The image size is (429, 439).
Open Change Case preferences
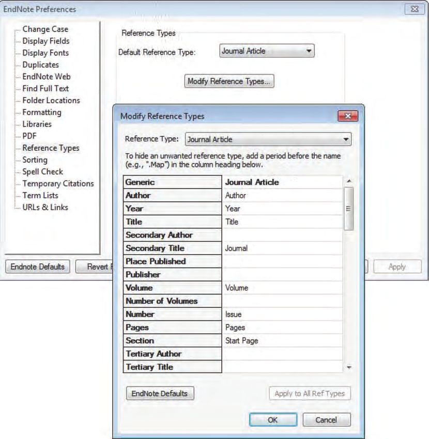click(45, 29)
